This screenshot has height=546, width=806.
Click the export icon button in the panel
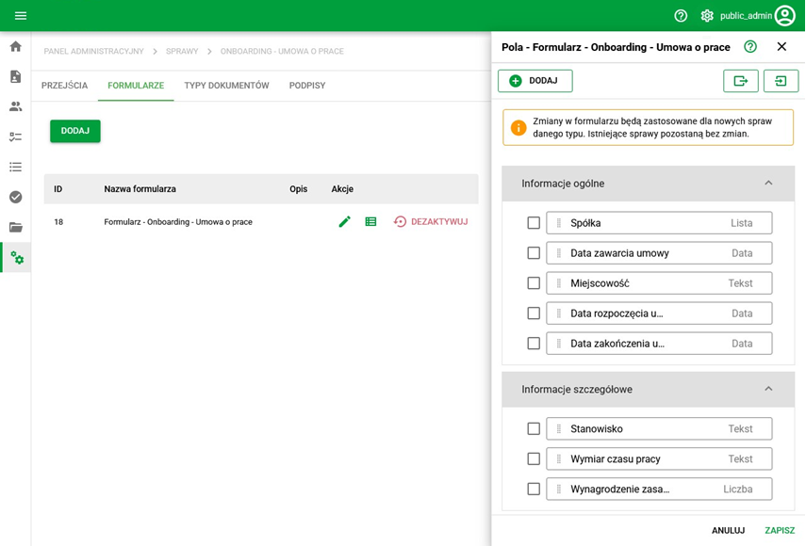tap(740, 81)
